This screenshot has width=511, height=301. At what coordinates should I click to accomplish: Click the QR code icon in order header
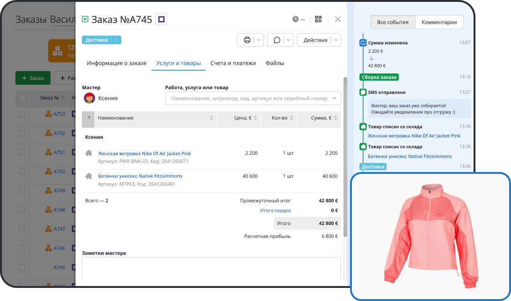318,19
